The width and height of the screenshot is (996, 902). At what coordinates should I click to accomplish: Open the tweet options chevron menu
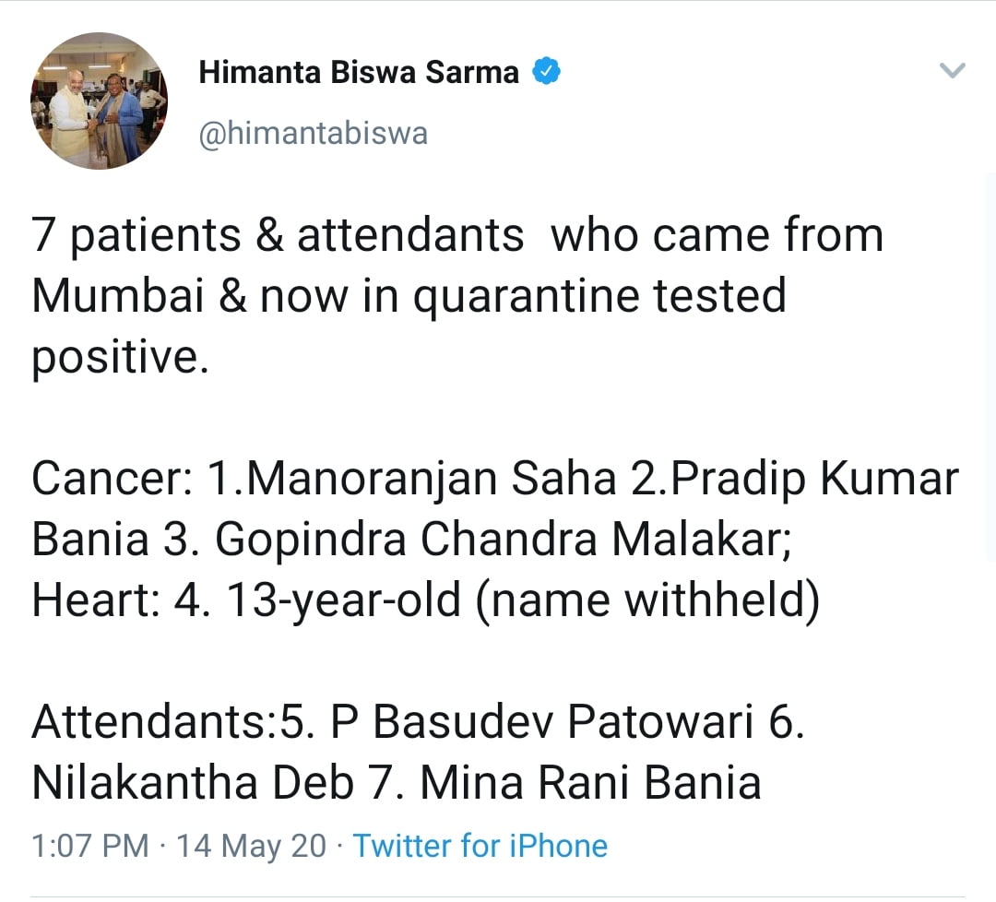tap(951, 71)
